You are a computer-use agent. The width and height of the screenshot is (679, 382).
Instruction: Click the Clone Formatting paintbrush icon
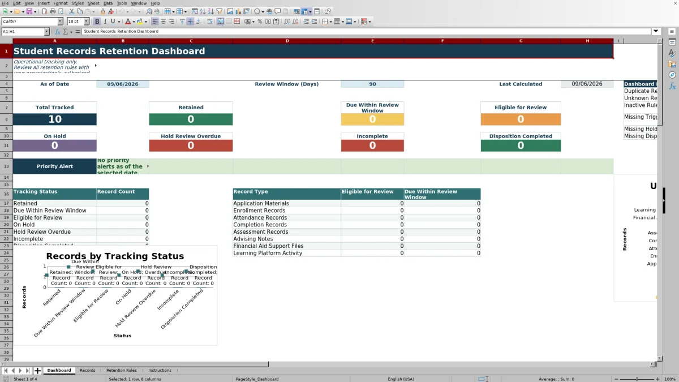tap(102, 11)
